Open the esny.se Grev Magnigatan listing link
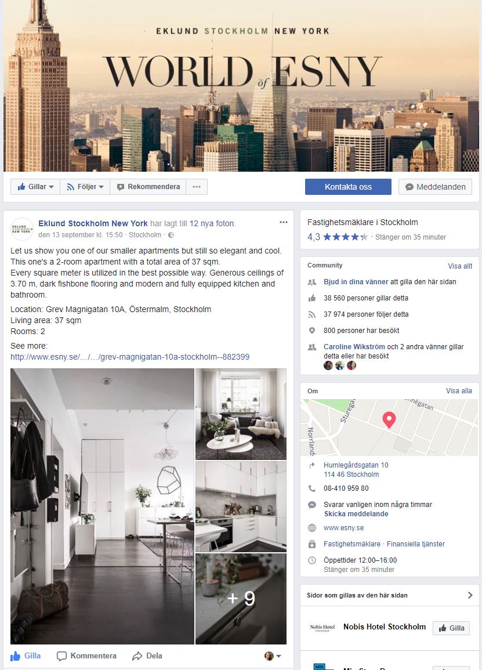The height and width of the screenshot is (670, 482). (130, 357)
